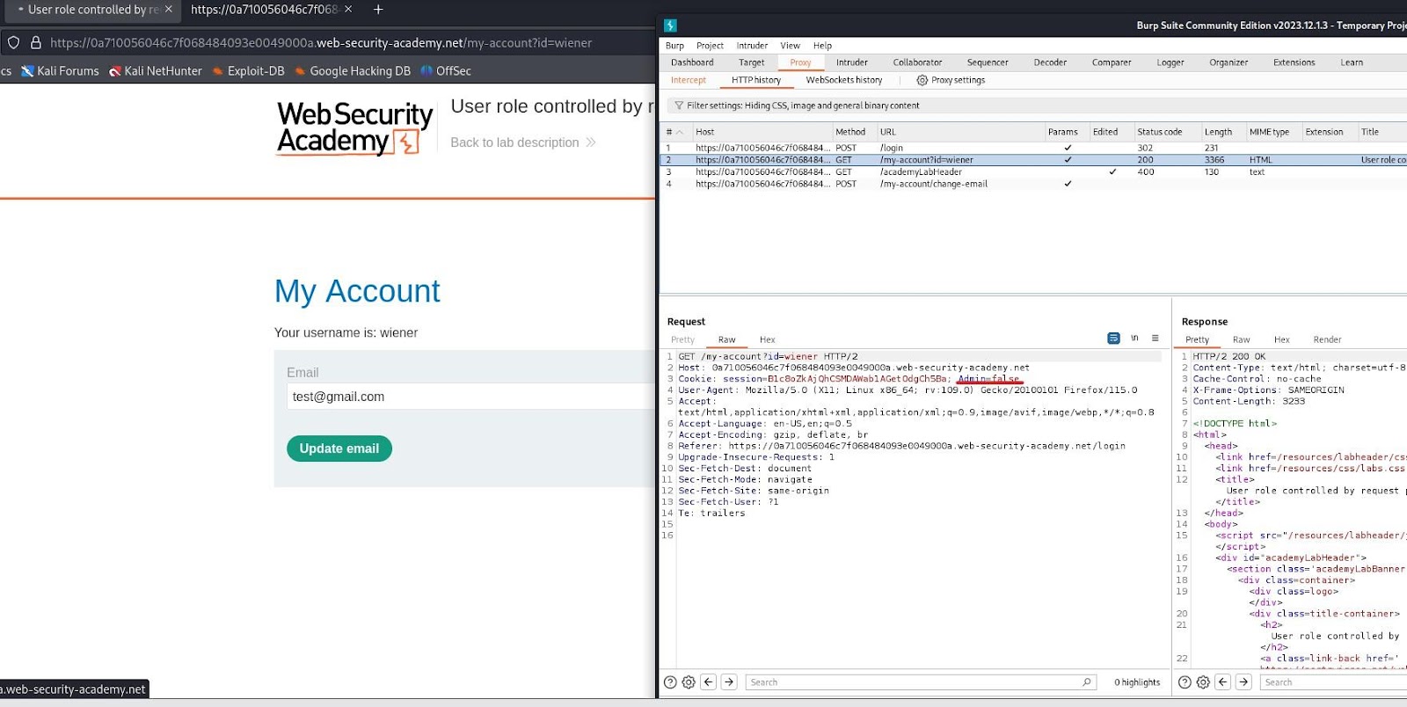The image size is (1407, 707).
Task: Switch to the Extensions tab
Action: click(x=1294, y=62)
